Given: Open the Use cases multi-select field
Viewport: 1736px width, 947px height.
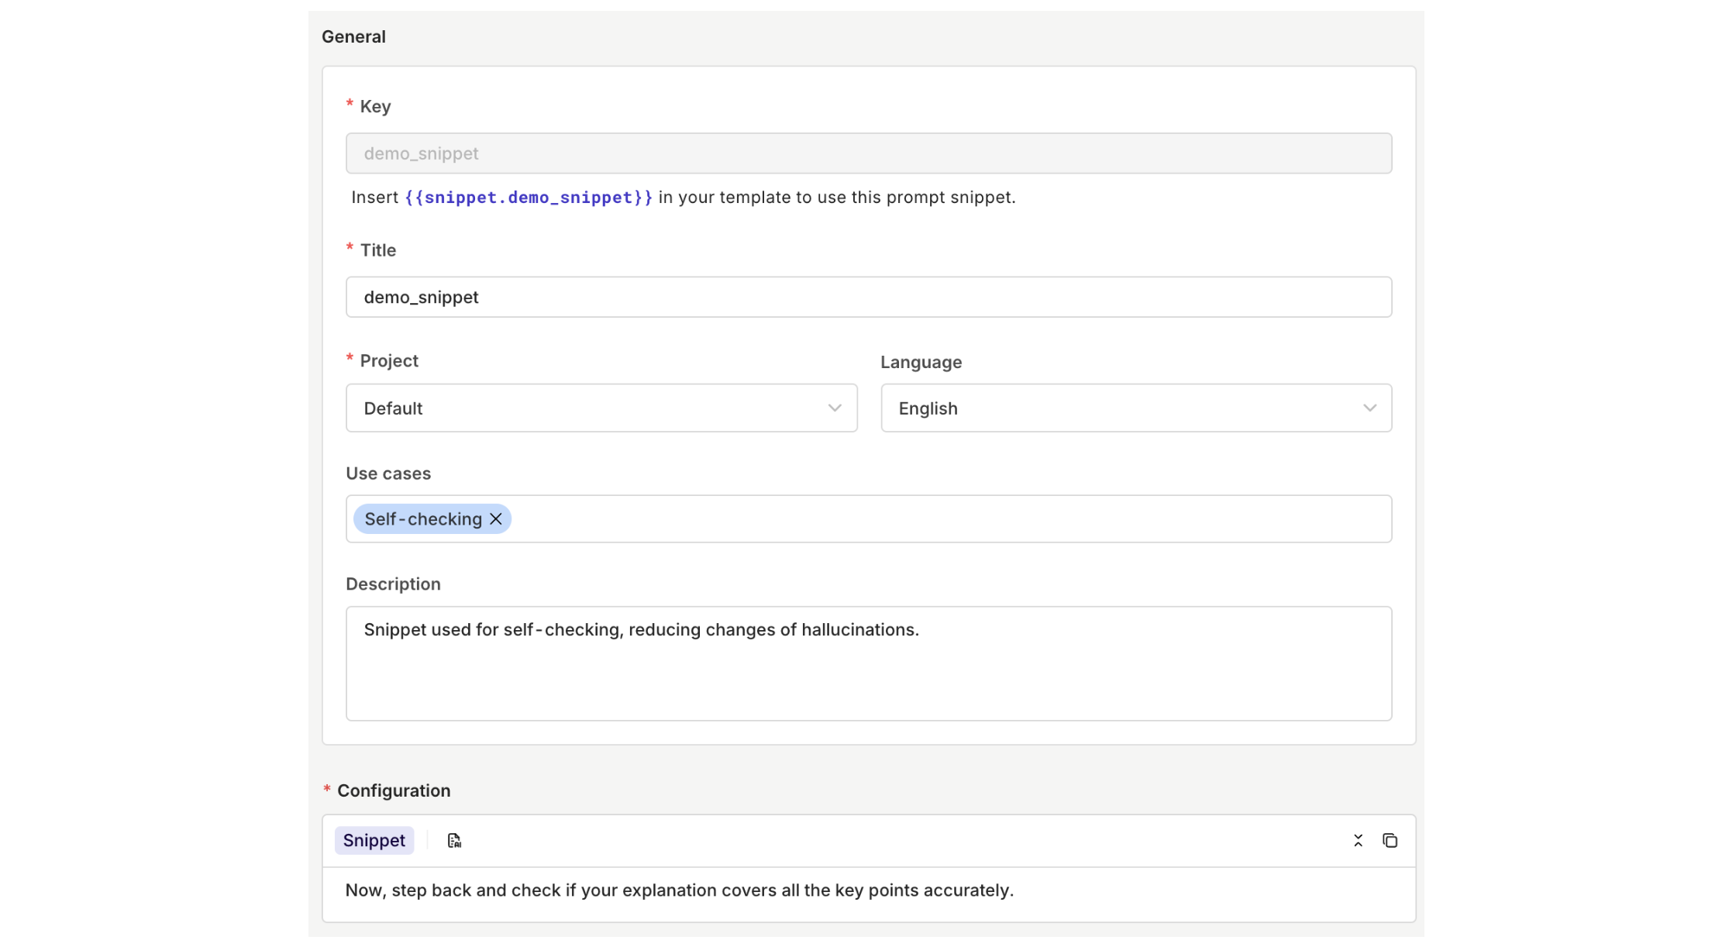Looking at the screenshot, I should pos(930,519).
